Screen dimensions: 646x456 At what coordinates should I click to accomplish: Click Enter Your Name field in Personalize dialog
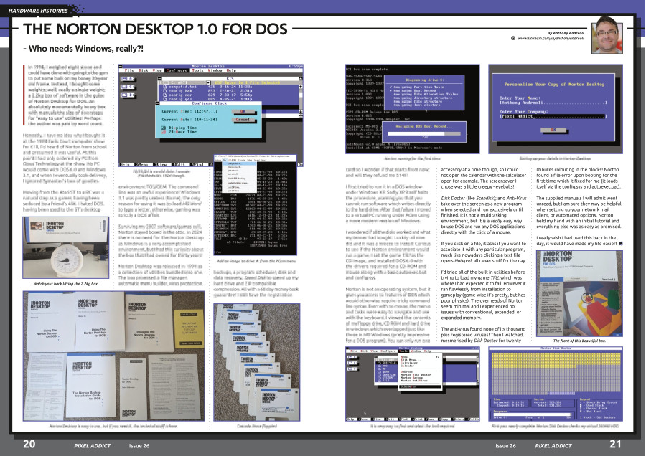coord(553,103)
